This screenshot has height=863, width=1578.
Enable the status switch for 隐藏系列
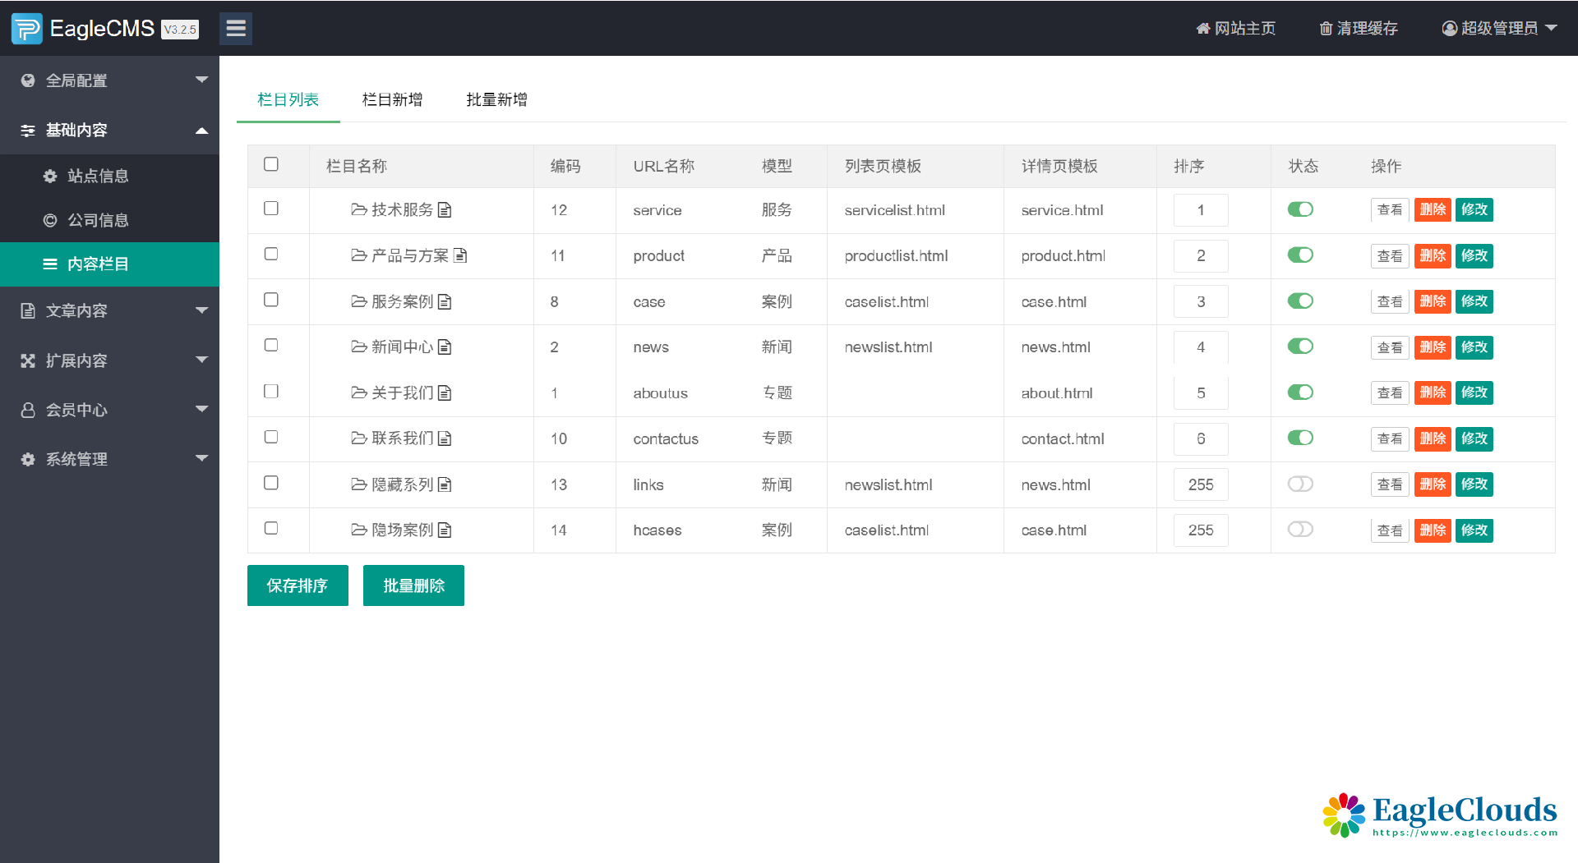1300,484
